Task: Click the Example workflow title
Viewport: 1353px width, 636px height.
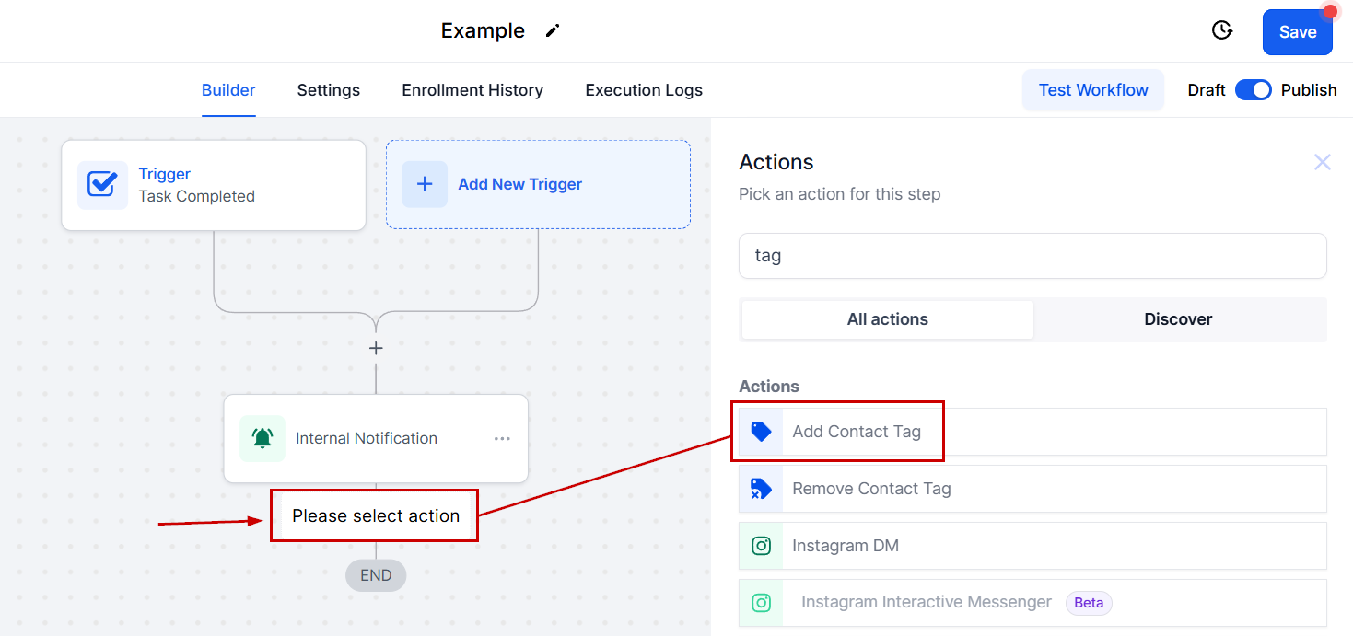Action: (x=483, y=30)
